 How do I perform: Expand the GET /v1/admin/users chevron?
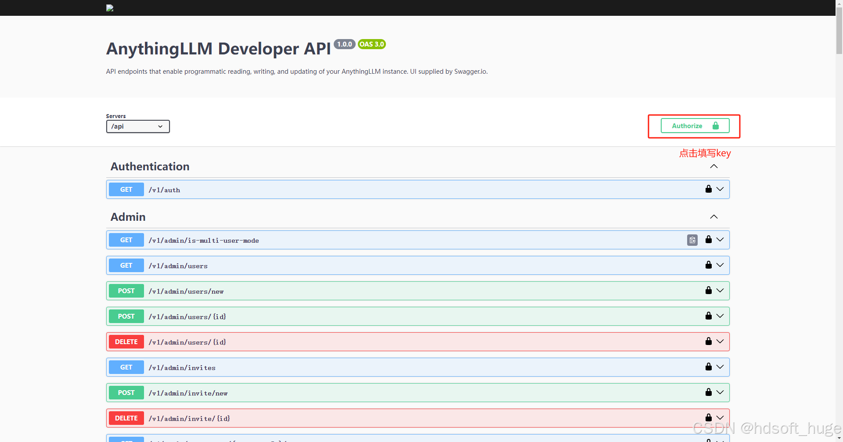[x=720, y=265]
